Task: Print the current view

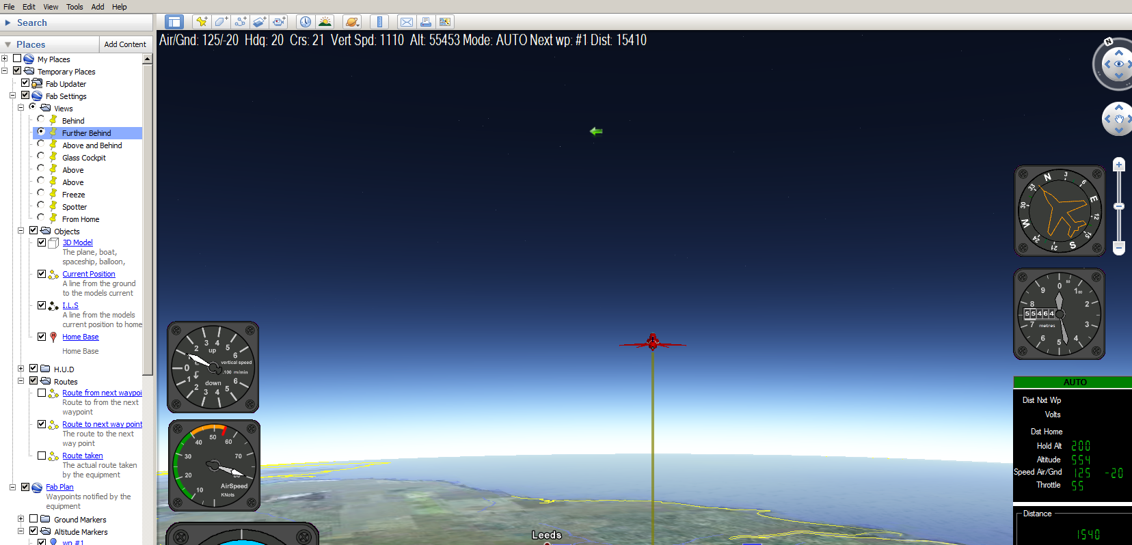Action: 426,22
